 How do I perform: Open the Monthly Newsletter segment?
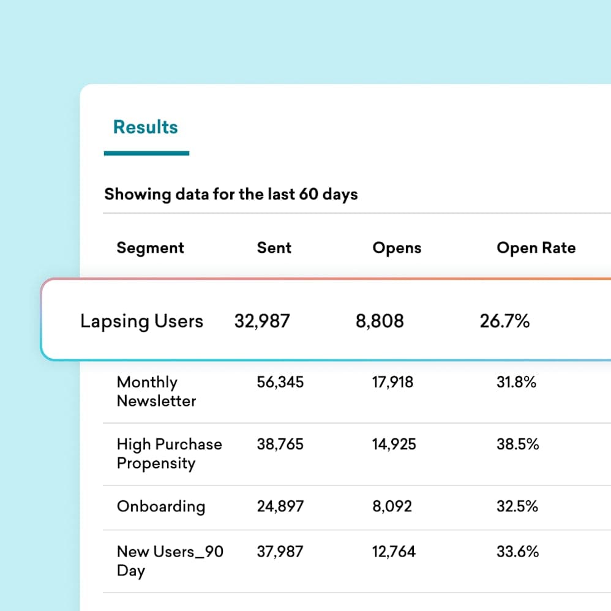156,392
